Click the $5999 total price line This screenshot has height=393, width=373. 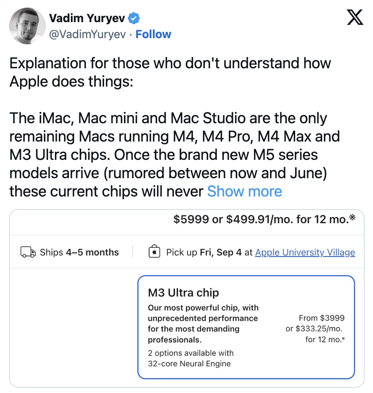coord(261,219)
